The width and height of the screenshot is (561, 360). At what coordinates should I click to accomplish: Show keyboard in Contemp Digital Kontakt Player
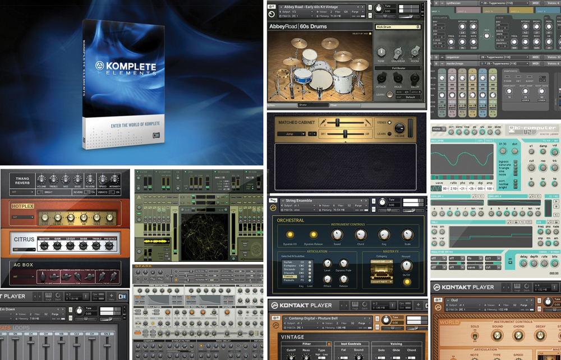(355, 306)
